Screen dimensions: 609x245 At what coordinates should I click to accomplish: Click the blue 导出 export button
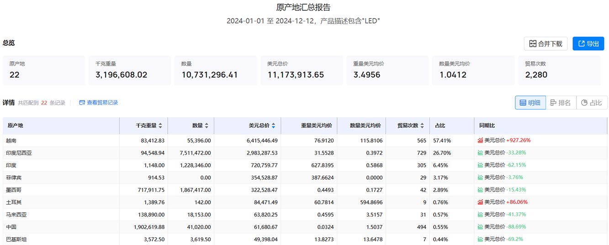588,44
